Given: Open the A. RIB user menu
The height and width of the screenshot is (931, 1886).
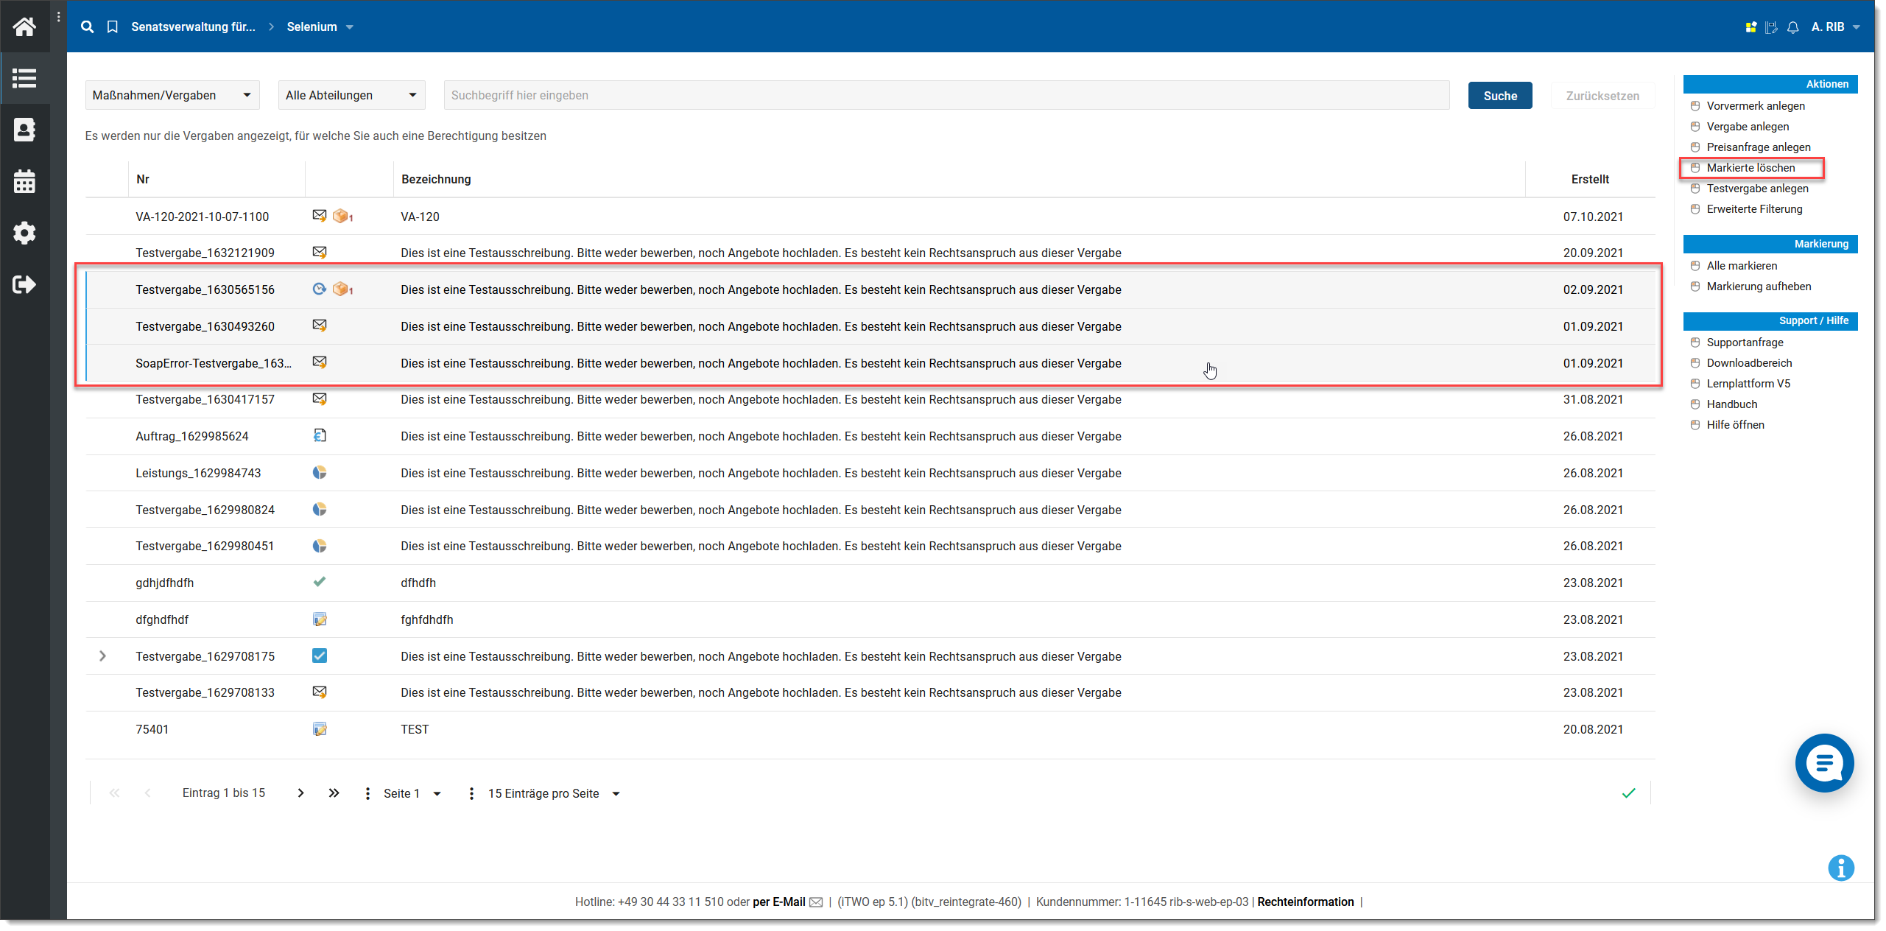Looking at the screenshot, I should point(1835,27).
